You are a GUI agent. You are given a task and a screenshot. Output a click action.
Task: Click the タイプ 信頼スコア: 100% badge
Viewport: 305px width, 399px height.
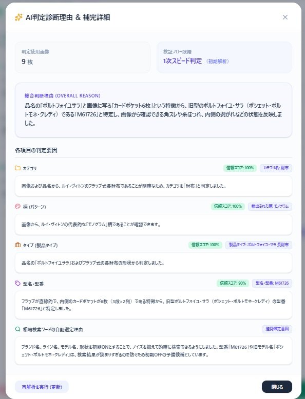[x=205, y=245]
